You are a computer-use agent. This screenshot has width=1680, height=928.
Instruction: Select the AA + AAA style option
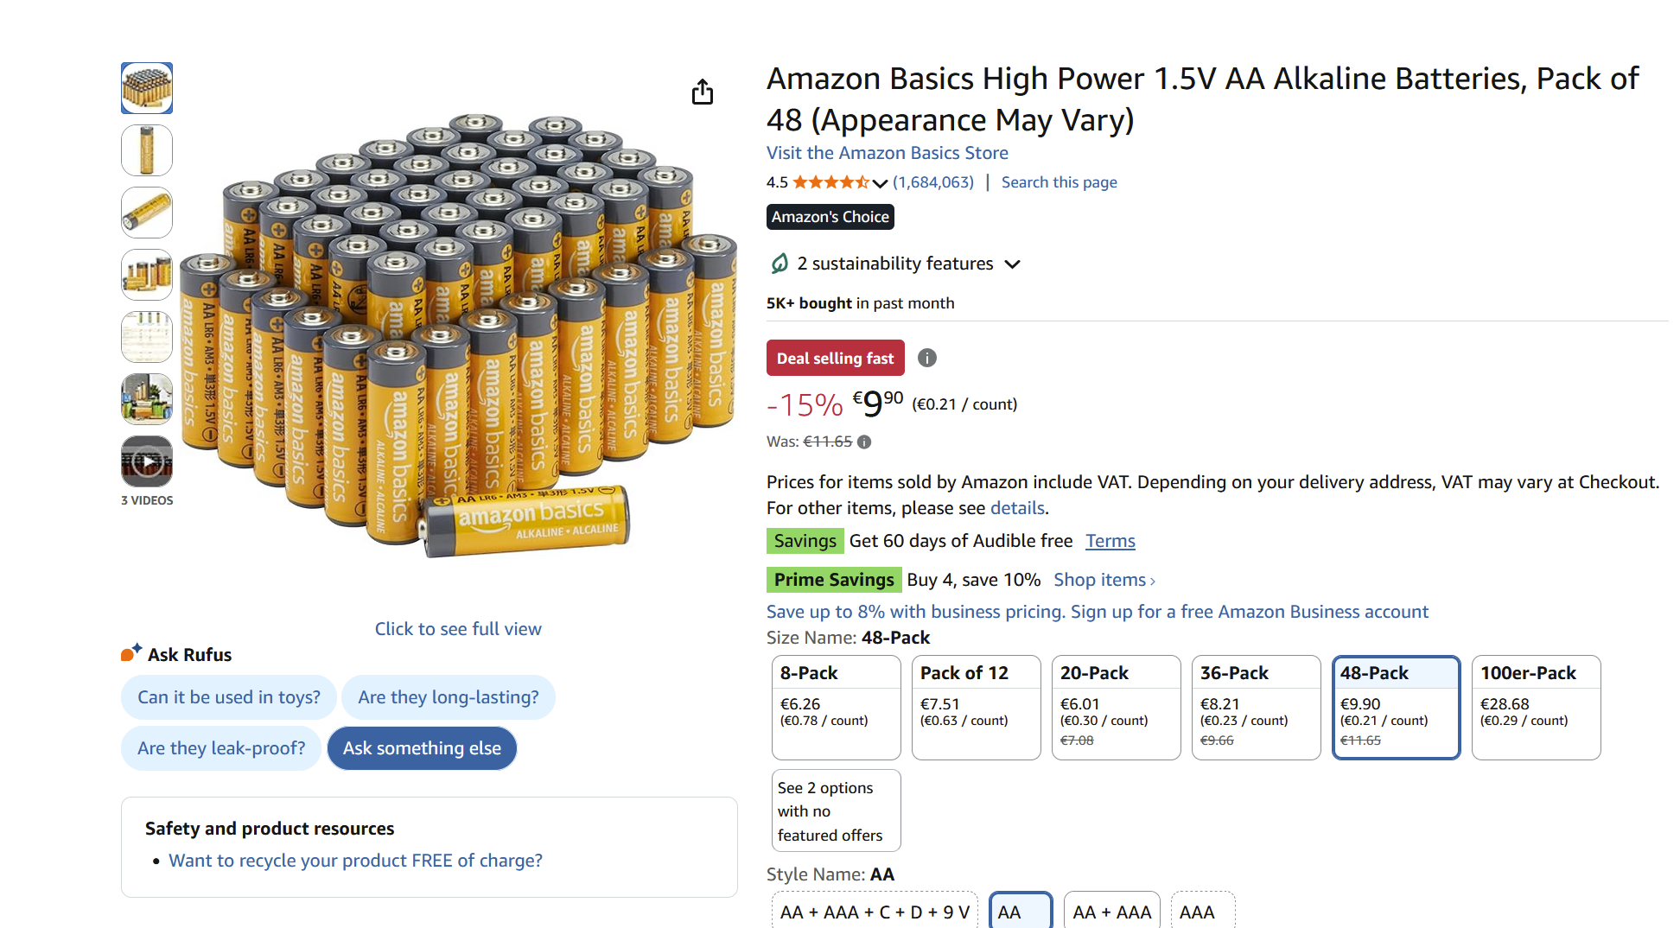point(1111,912)
